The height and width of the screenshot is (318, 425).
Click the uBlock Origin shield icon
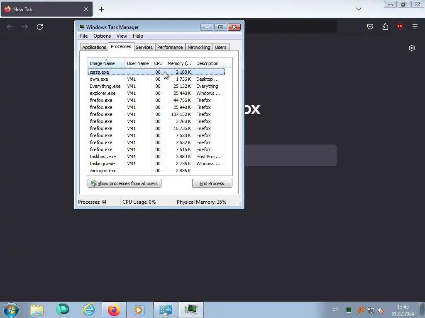(x=400, y=26)
